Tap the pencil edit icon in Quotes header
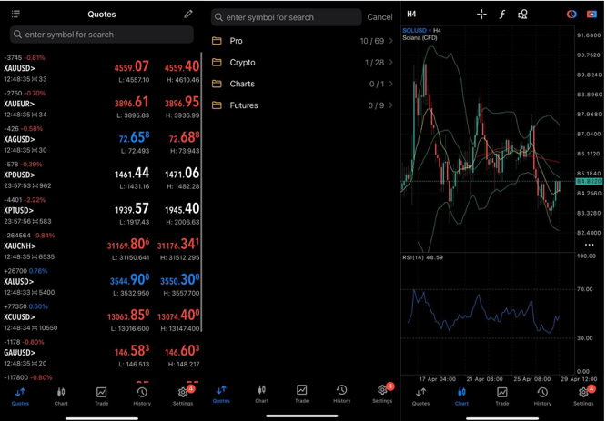 tap(188, 15)
